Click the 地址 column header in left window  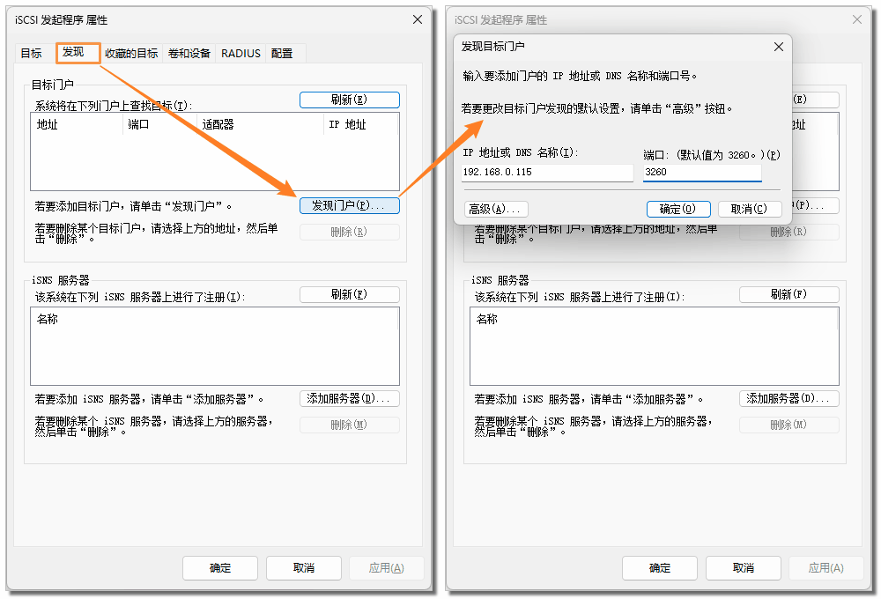(x=77, y=124)
